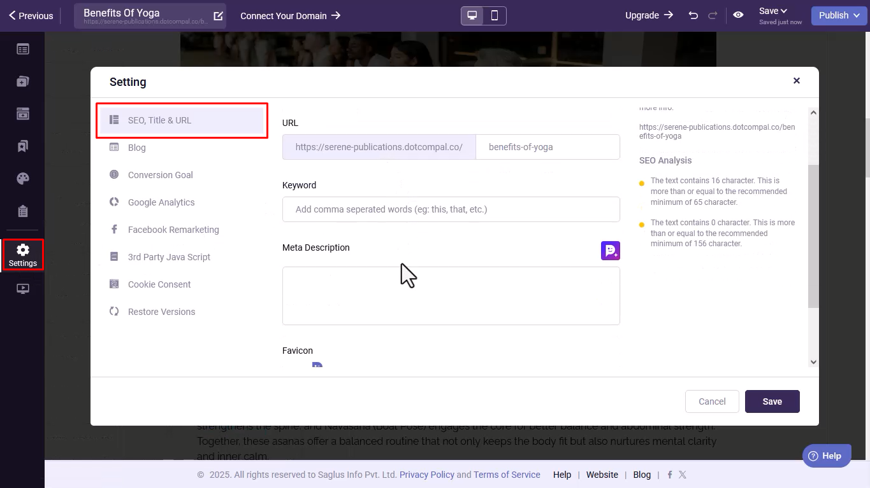Image resolution: width=870 pixels, height=488 pixels.
Task: Click the Settings gear in left sidebar
Action: [23, 254]
